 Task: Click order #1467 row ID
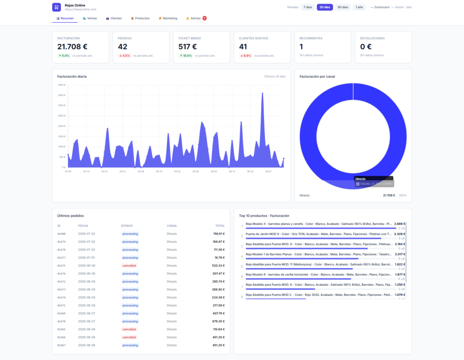[62, 345]
